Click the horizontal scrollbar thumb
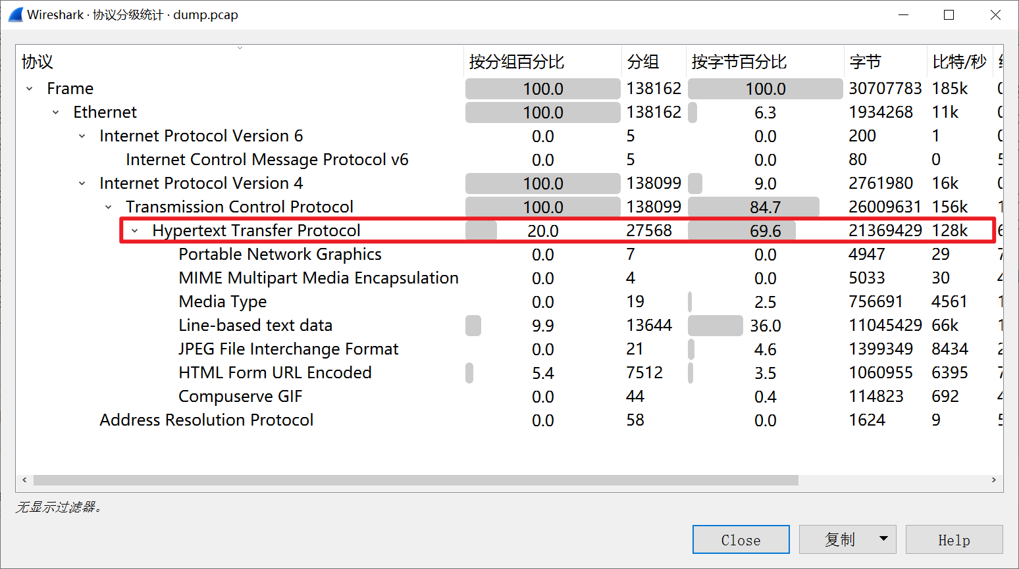 415,480
